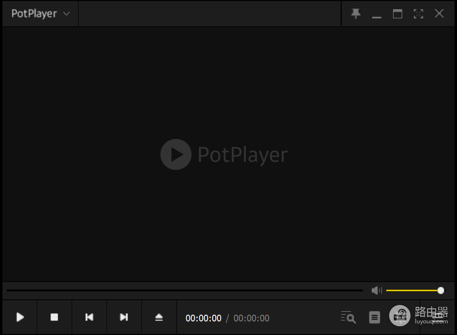The height and width of the screenshot is (335, 457).
Task: Open a file using the eject button
Action: 159,317
